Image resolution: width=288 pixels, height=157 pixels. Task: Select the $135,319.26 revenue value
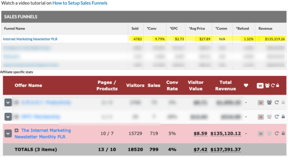275,39
